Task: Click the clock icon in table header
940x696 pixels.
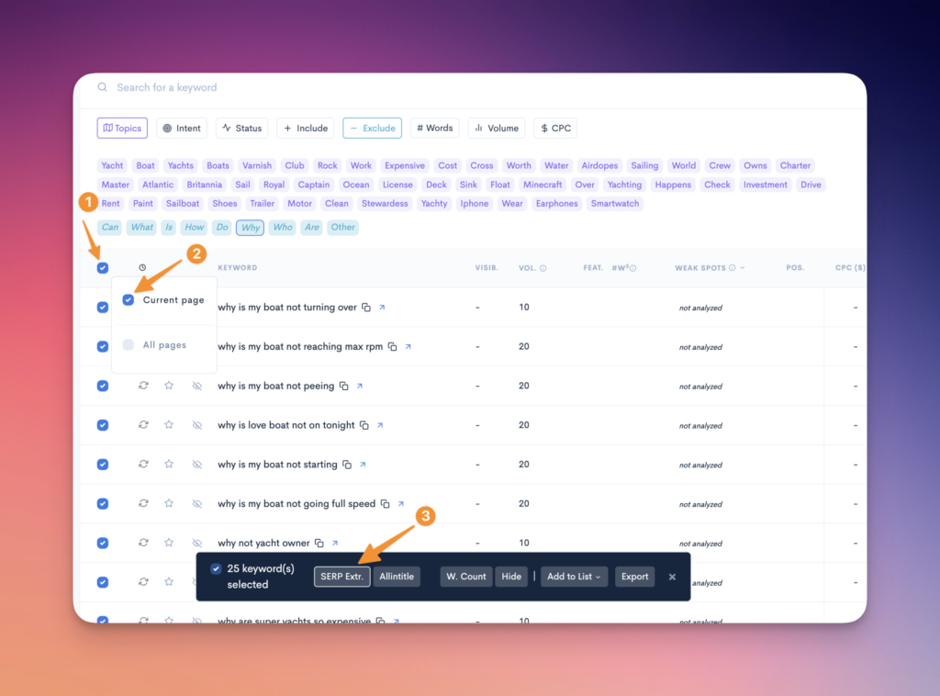Action: pyautogui.click(x=142, y=268)
